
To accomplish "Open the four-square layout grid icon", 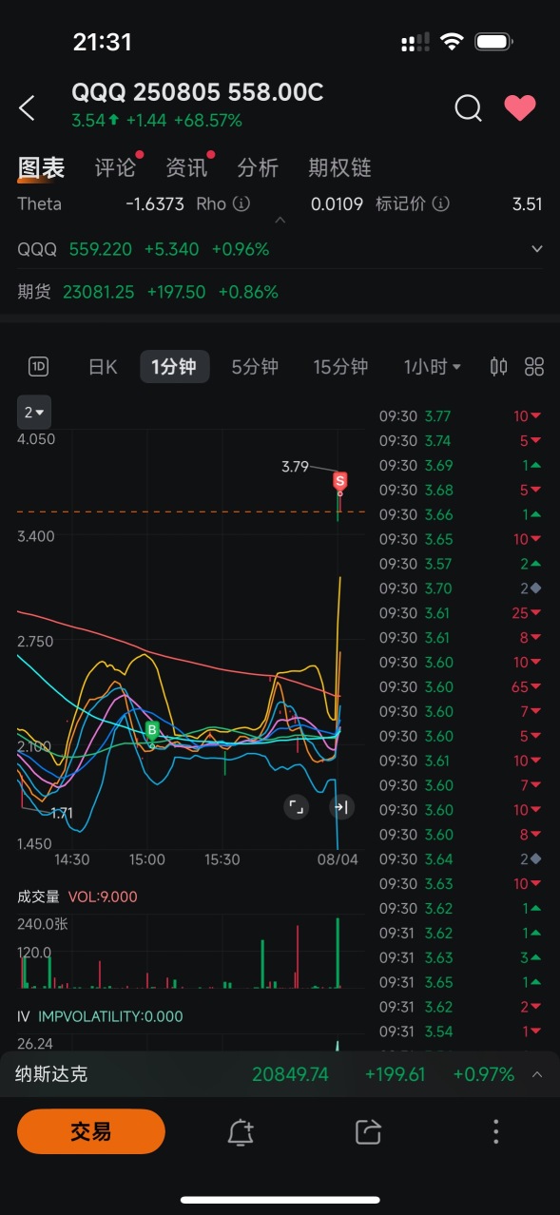I will [x=534, y=367].
